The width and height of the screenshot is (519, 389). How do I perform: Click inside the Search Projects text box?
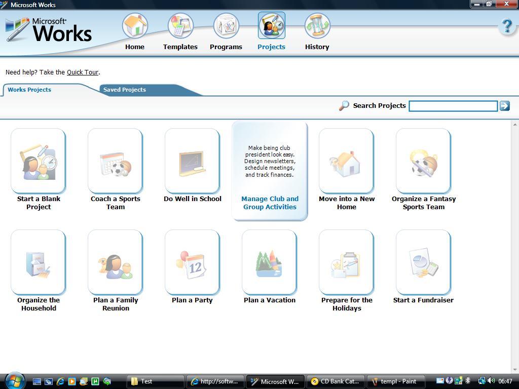[x=453, y=106]
